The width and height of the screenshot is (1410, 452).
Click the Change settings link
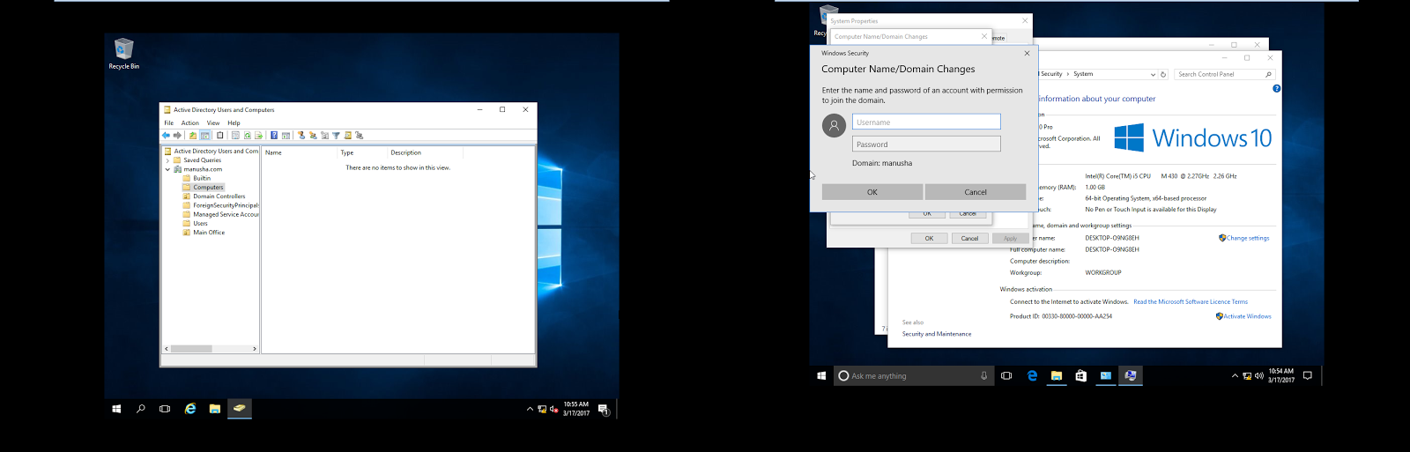coord(1248,238)
